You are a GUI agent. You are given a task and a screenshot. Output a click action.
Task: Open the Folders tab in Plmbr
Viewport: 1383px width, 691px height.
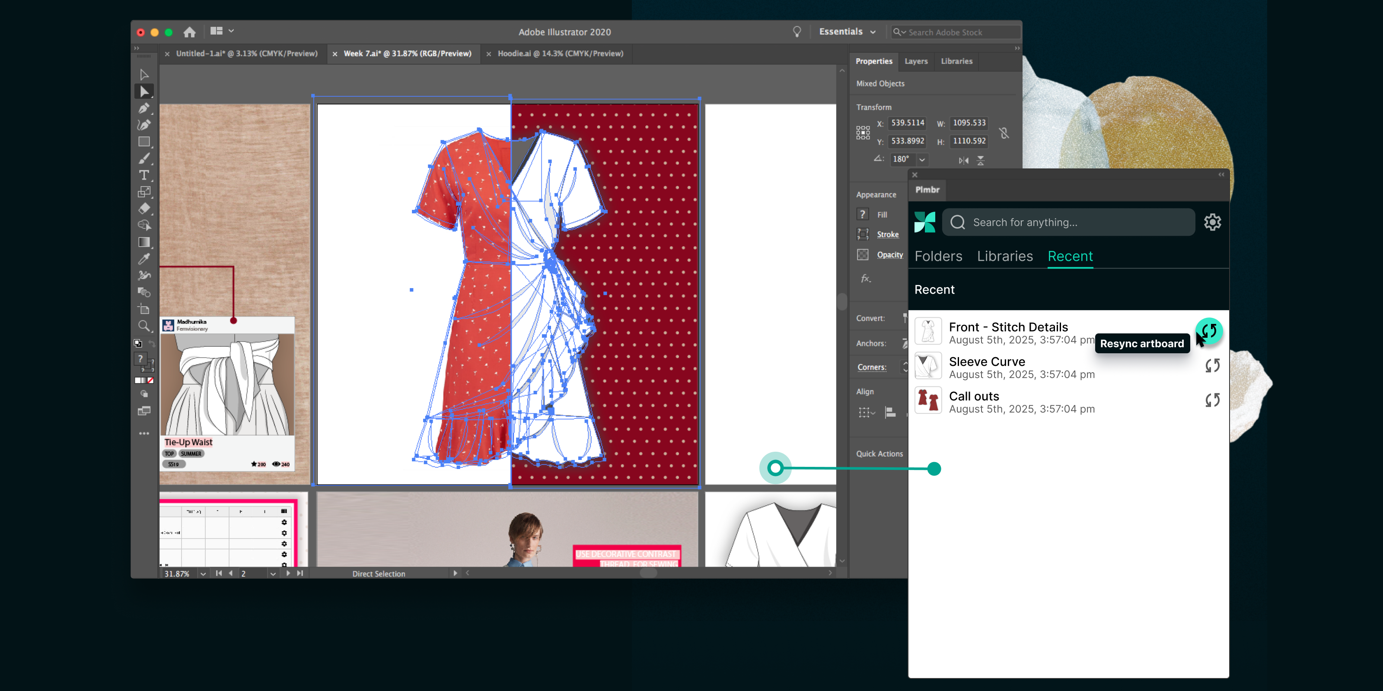tap(938, 256)
